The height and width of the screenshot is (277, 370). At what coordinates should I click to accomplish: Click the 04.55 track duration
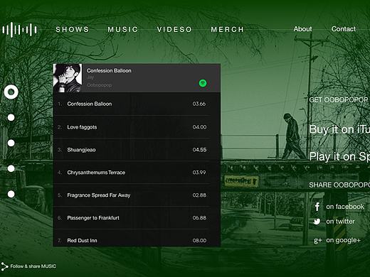tap(199, 150)
